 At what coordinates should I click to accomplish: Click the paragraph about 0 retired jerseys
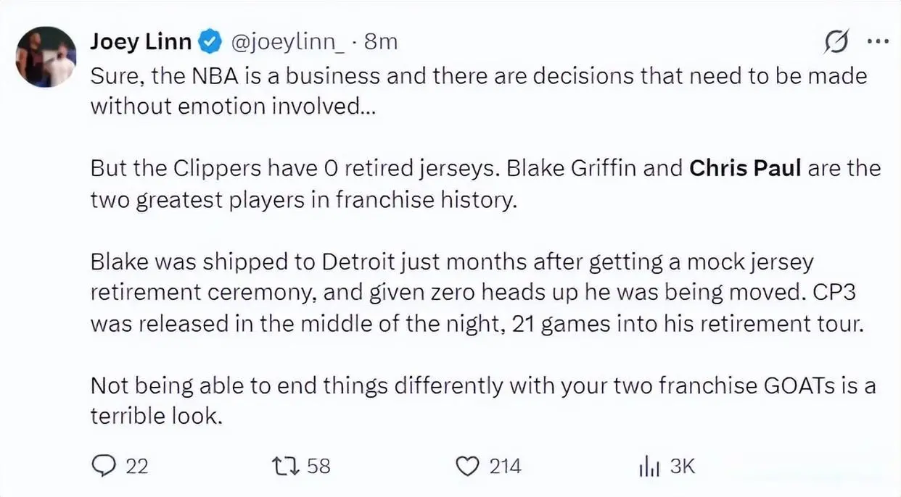coord(485,183)
